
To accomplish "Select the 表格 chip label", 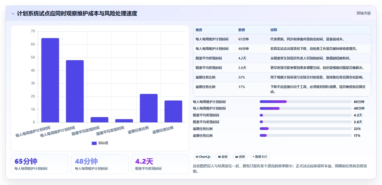I will [x=224, y=157].
